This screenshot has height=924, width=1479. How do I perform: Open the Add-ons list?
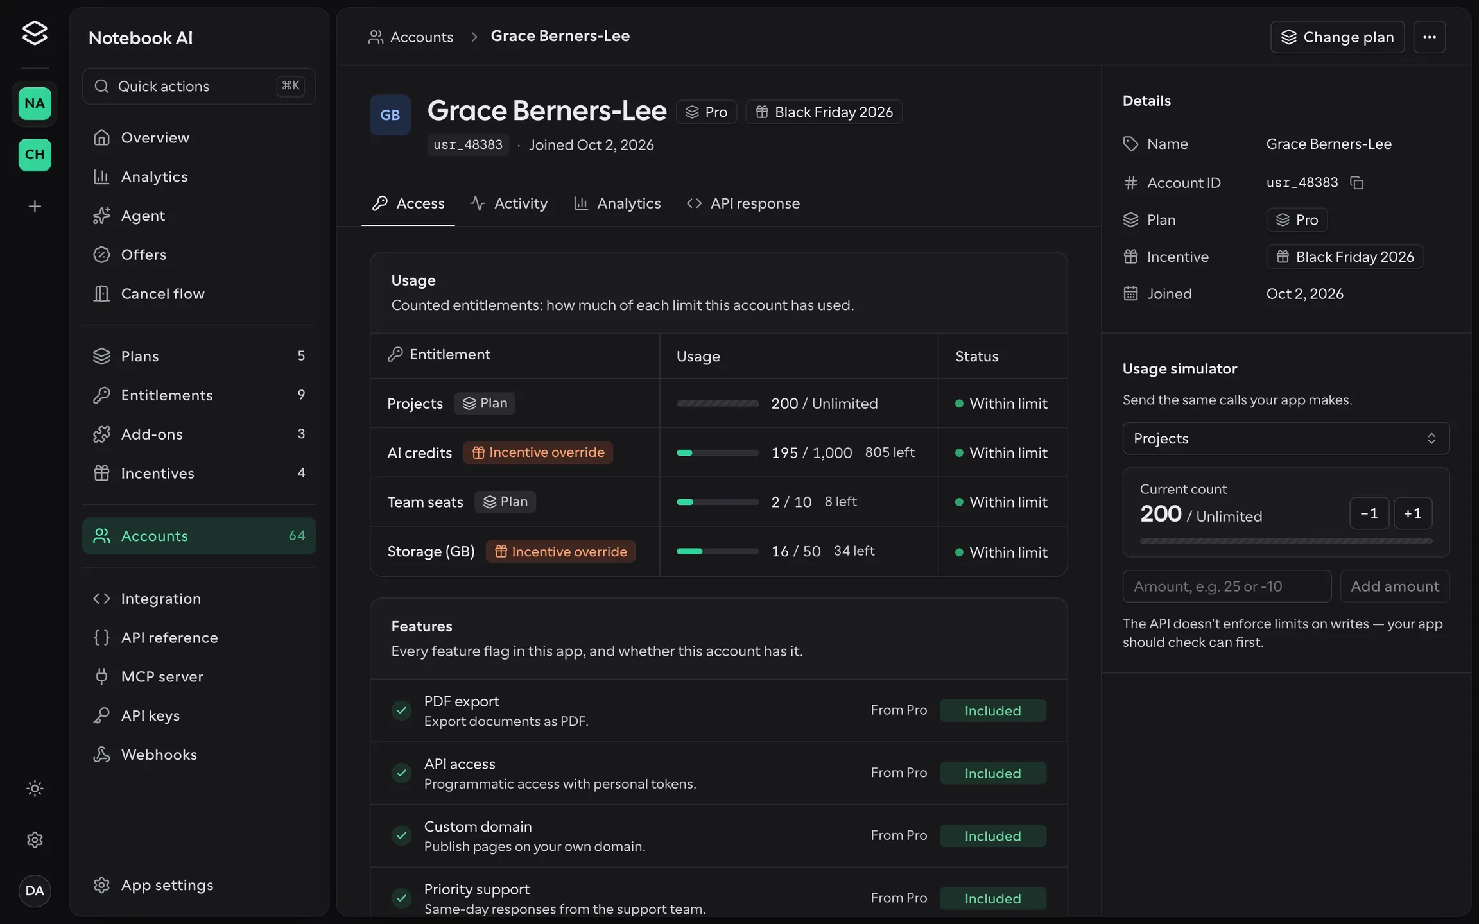tap(199, 434)
